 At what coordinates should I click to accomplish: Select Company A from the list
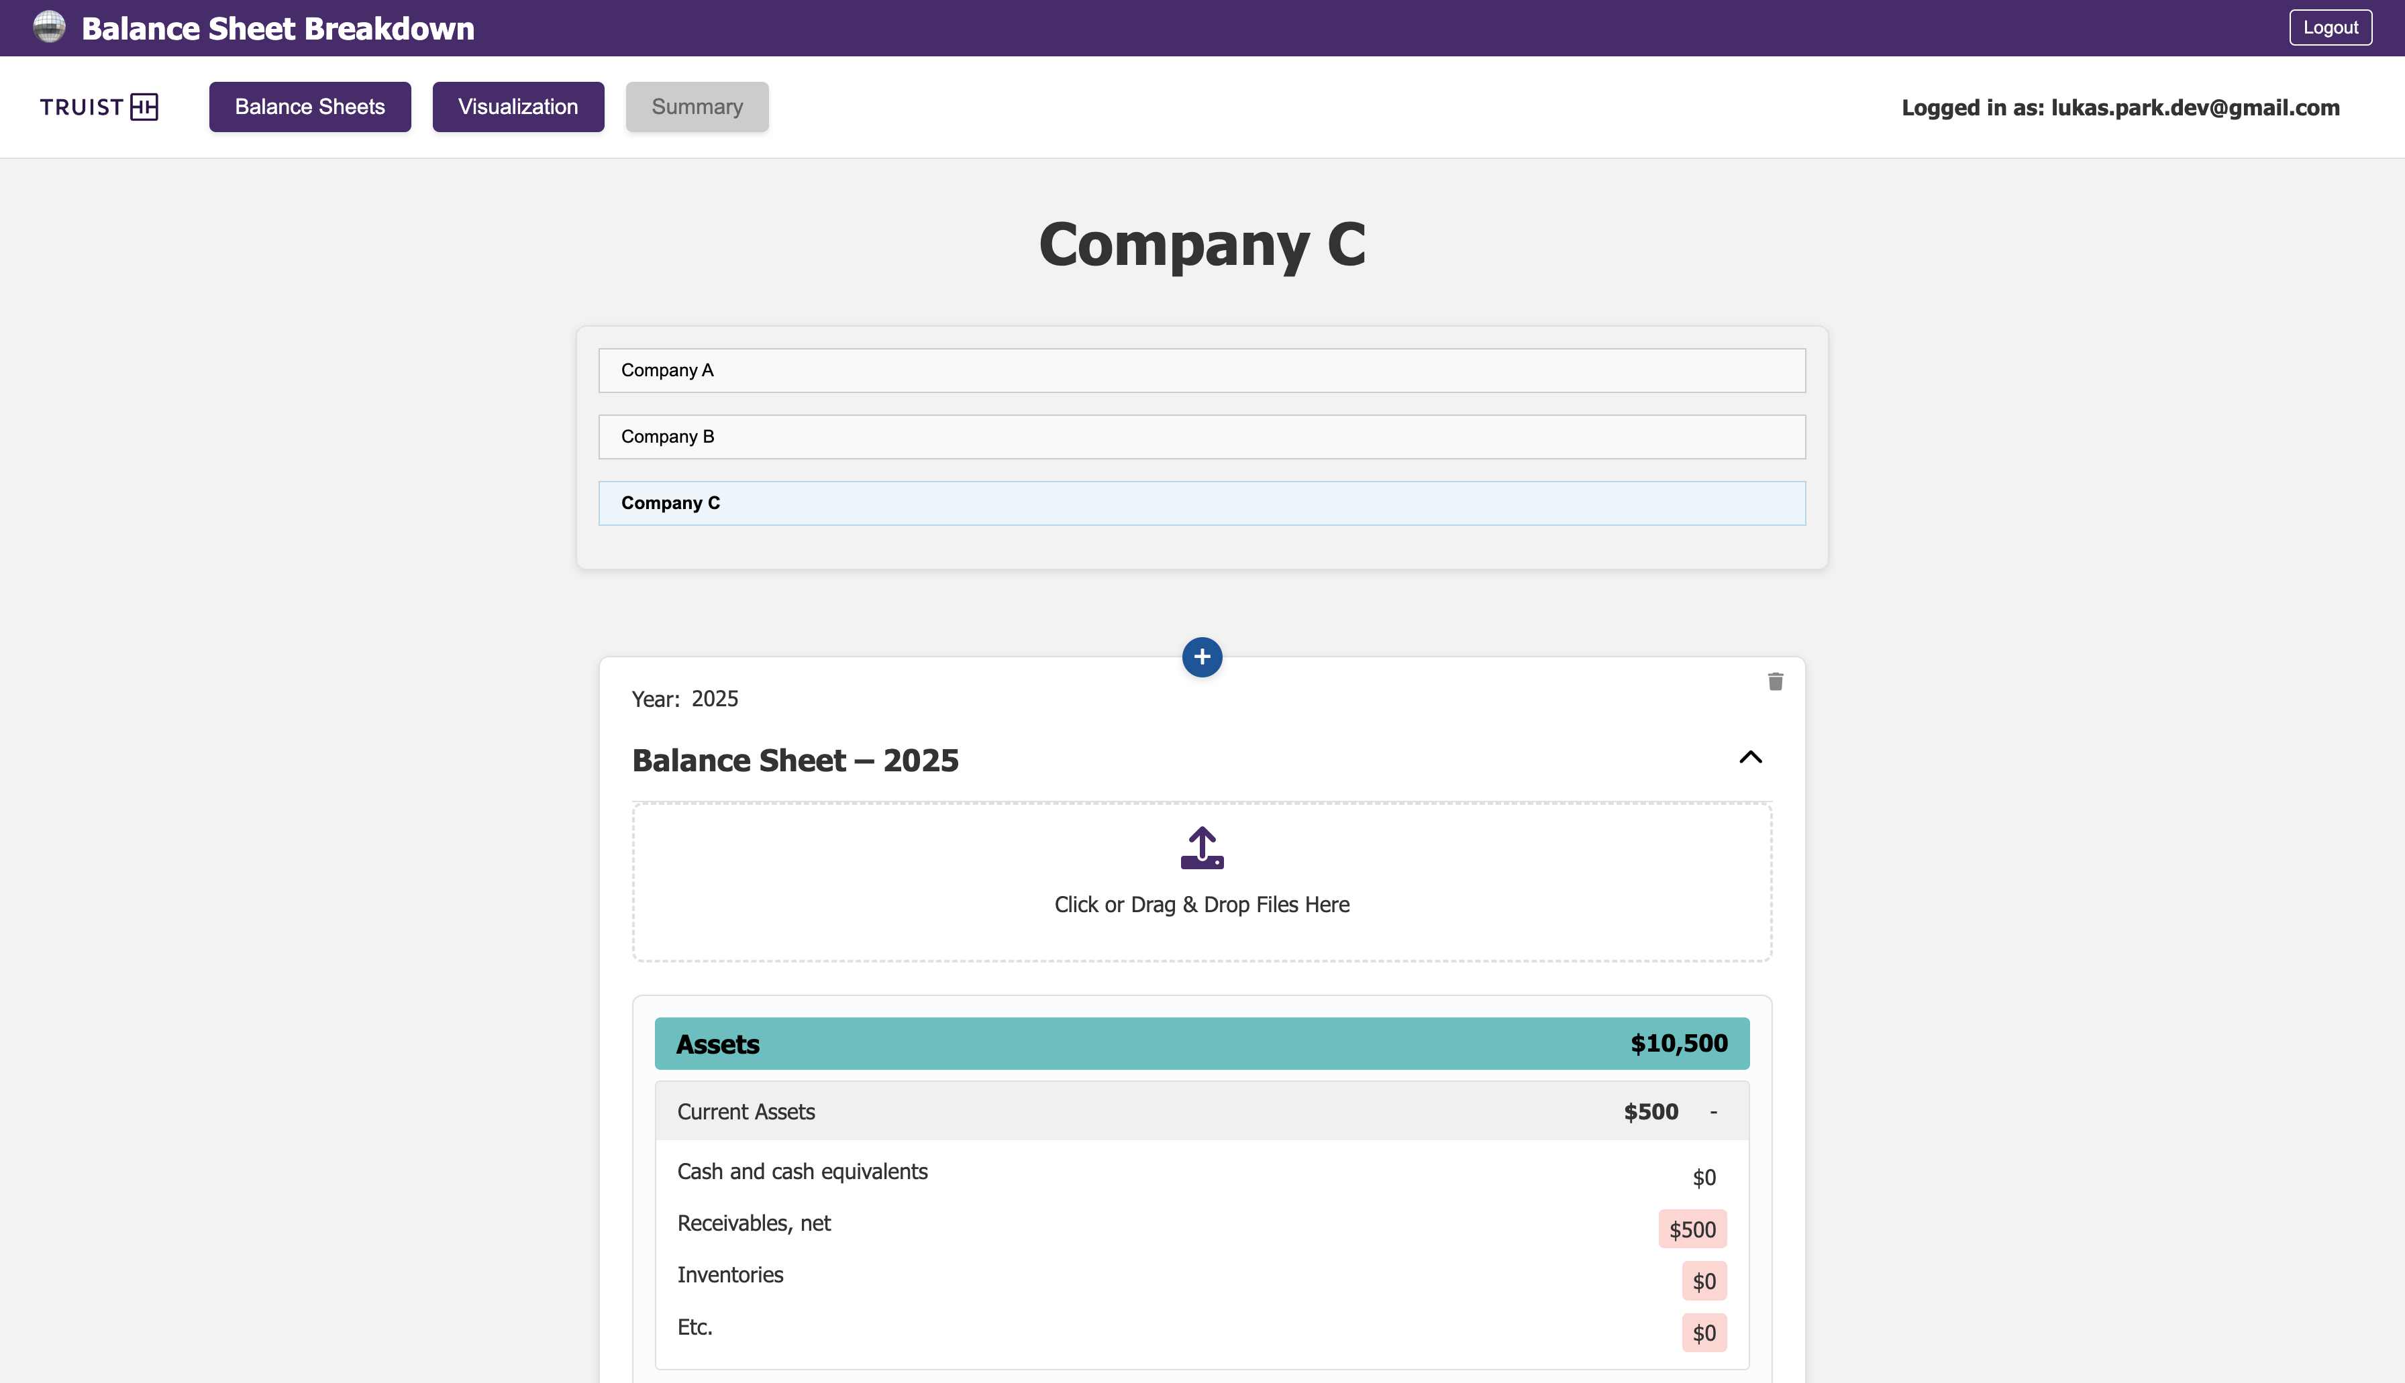click(x=1201, y=370)
